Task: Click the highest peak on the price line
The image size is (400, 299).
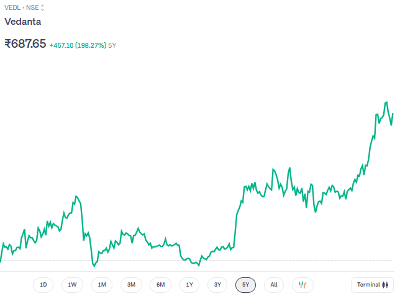Action: (x=386, y=102)
